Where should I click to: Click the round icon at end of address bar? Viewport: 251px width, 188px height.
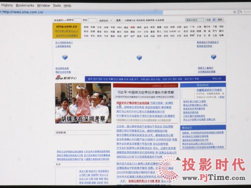[234, 12]
